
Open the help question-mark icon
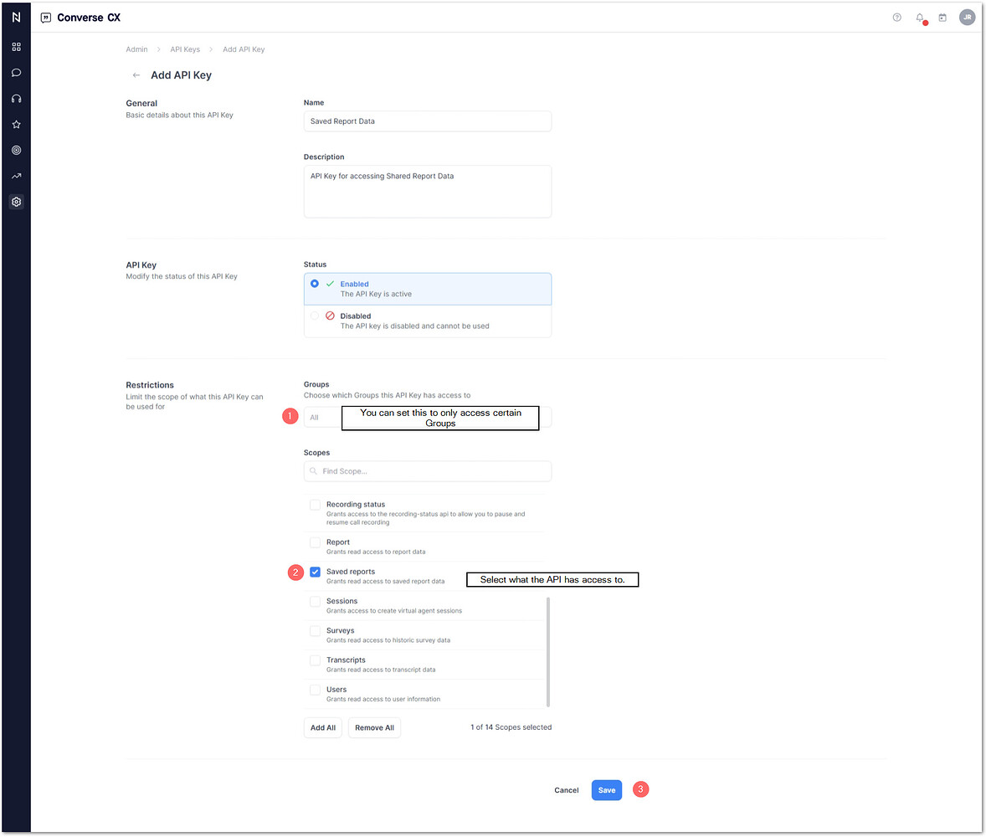click(x=896, y=17)
